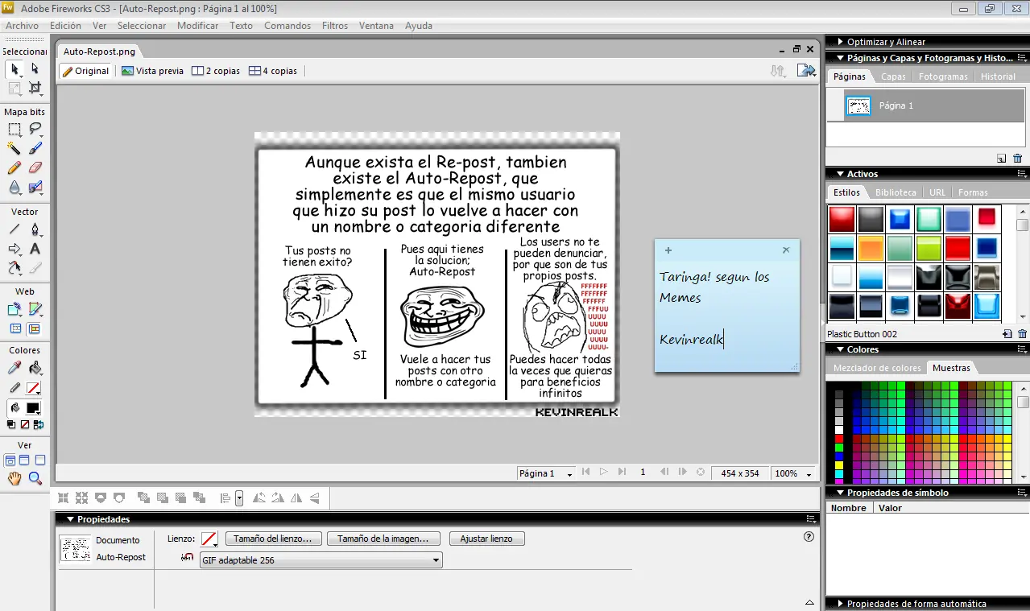Click Tamaño del lienzo button
This screenshot has width=1030, height=611.
tap(274, 539)
